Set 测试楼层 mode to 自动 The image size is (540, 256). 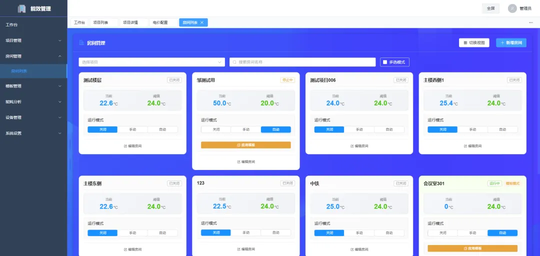tap(162, 129)
